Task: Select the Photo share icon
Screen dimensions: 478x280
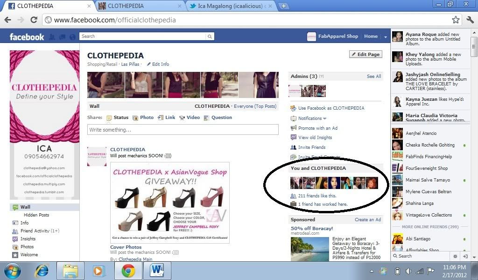Action: pos(135,118)
